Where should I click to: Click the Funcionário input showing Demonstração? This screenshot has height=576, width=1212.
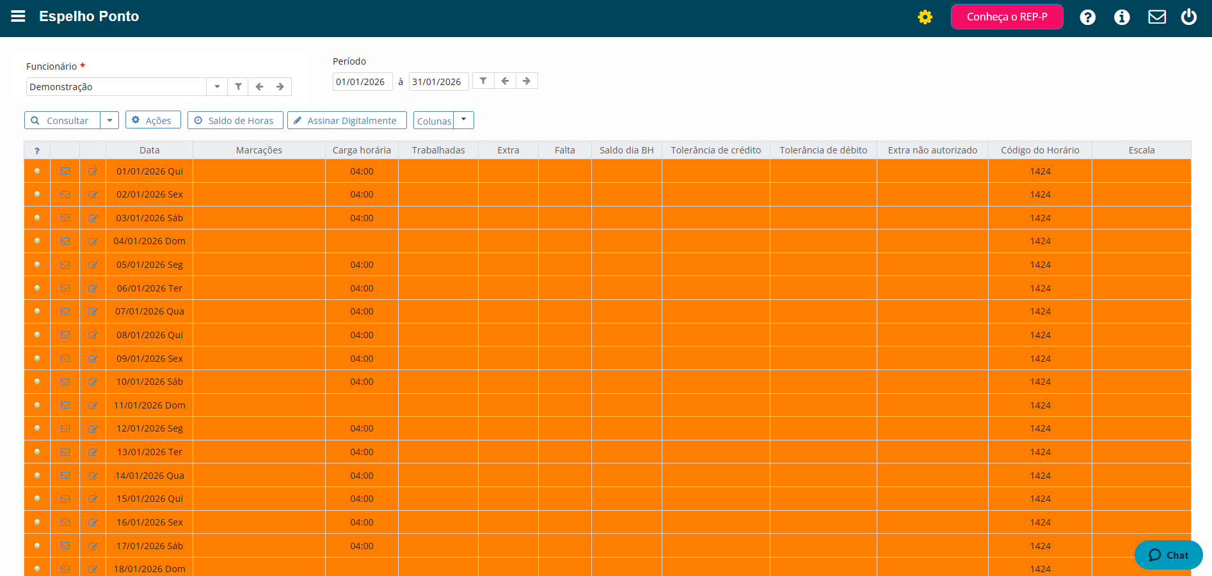coord(116,86)
